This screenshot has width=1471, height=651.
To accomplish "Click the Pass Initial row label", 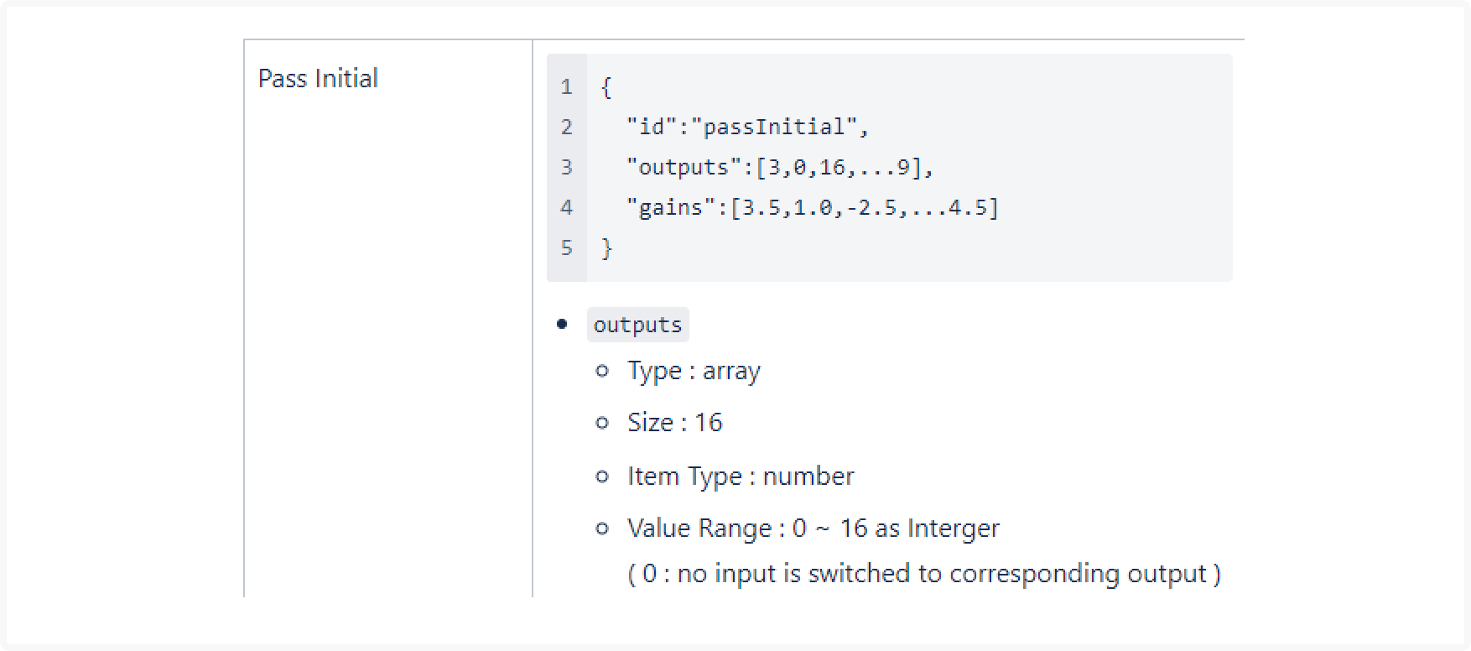I will click(318, 78).
